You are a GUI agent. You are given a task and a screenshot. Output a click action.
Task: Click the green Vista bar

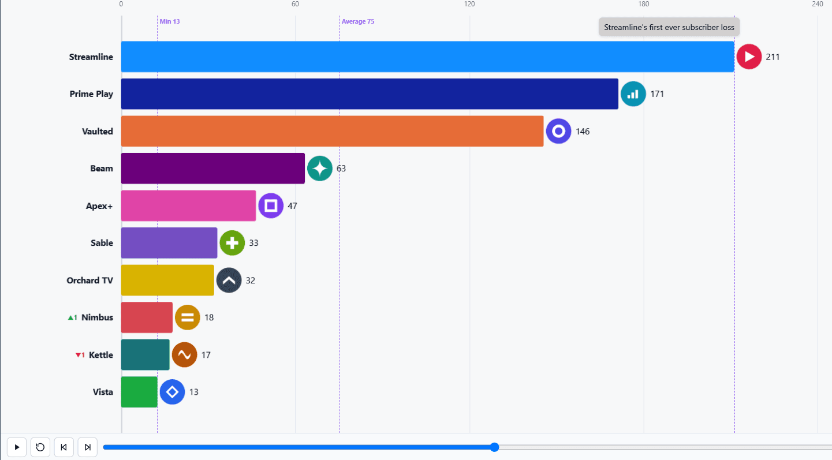click(139, 392)
